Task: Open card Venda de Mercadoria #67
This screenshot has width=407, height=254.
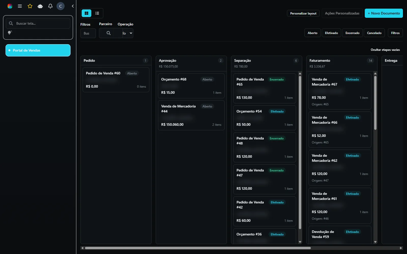Action: [x=340, y=91]
